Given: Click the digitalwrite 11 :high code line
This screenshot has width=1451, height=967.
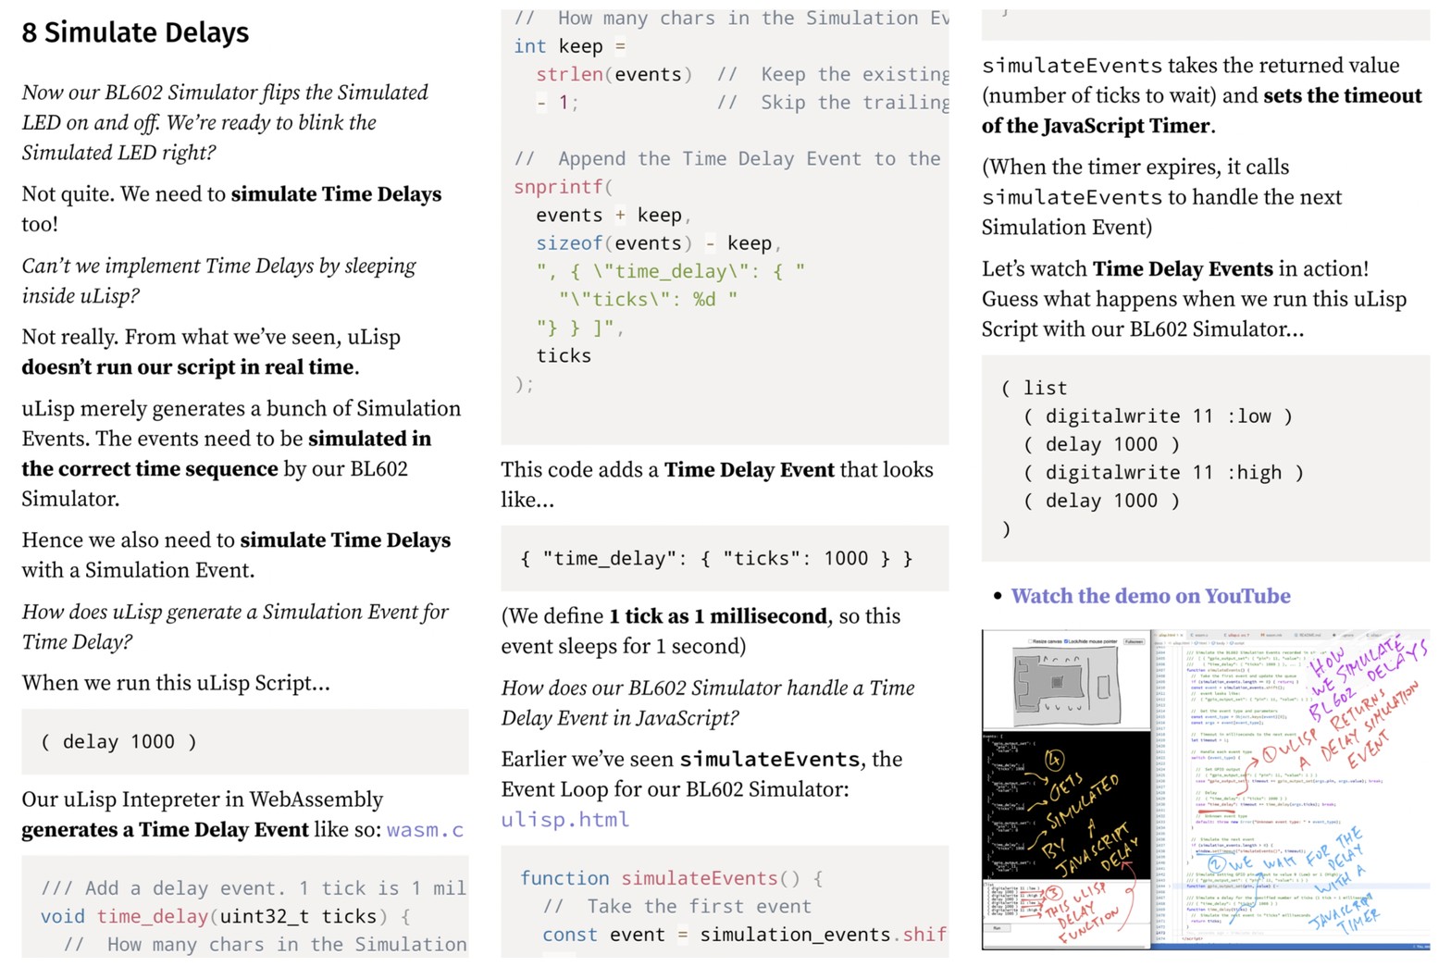Looking at the screenshot, I should pyautogui.click(x=1162, y=473).
